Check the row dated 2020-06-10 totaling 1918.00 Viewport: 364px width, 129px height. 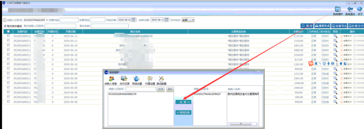8,55
